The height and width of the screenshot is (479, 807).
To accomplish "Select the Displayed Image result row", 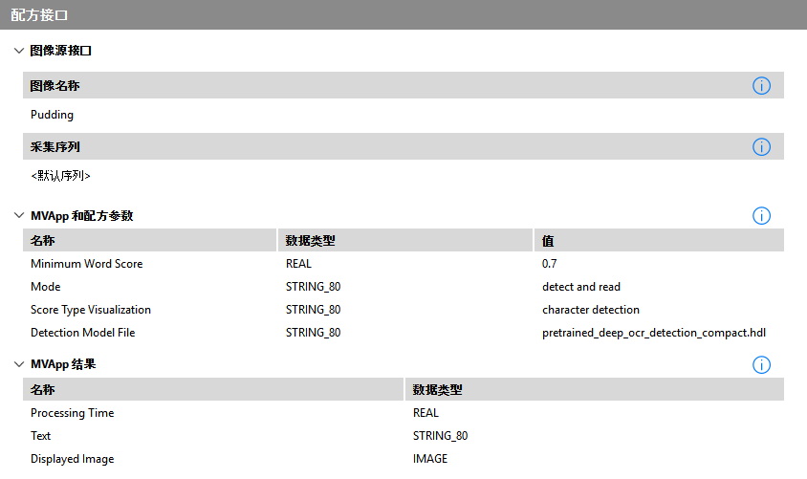I will point(72,459).
